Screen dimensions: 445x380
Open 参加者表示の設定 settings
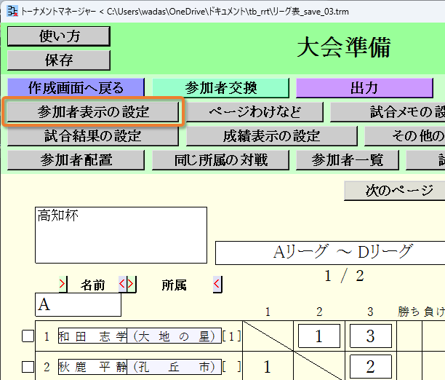point(93,111)
